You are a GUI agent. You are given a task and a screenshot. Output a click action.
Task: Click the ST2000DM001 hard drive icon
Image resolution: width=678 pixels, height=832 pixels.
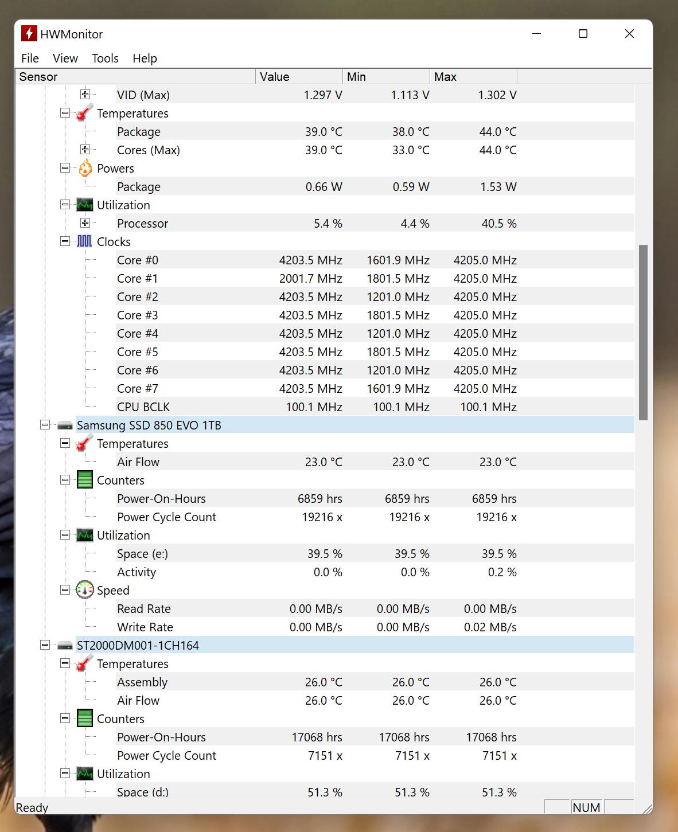tap(65, 646)
